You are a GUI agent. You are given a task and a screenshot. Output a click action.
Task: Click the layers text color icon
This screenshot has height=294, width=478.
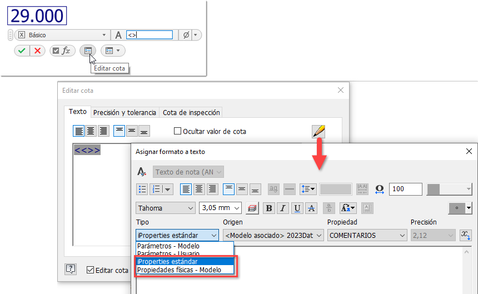[x=252, y=208]
